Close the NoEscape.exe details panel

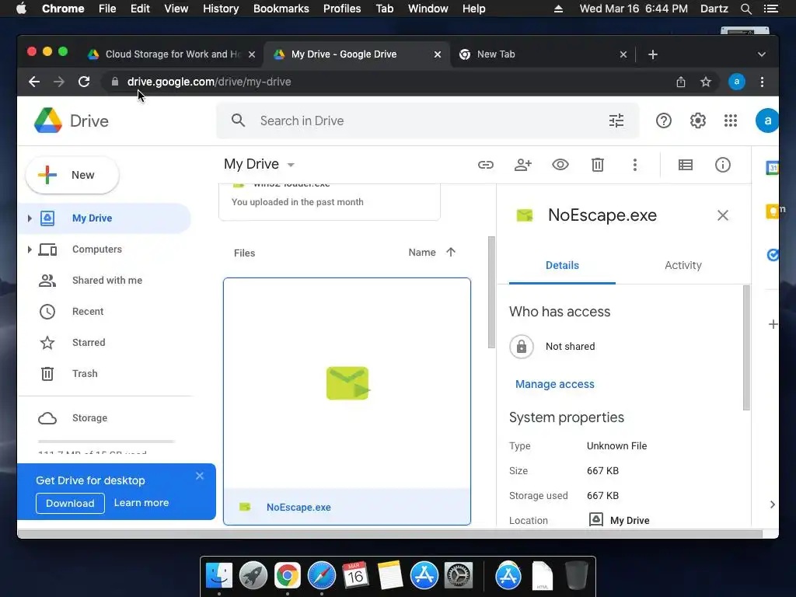(x=722, y=215)
